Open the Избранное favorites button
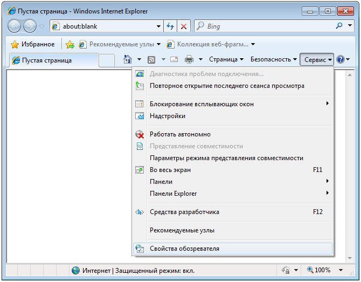 click(32, 44)
